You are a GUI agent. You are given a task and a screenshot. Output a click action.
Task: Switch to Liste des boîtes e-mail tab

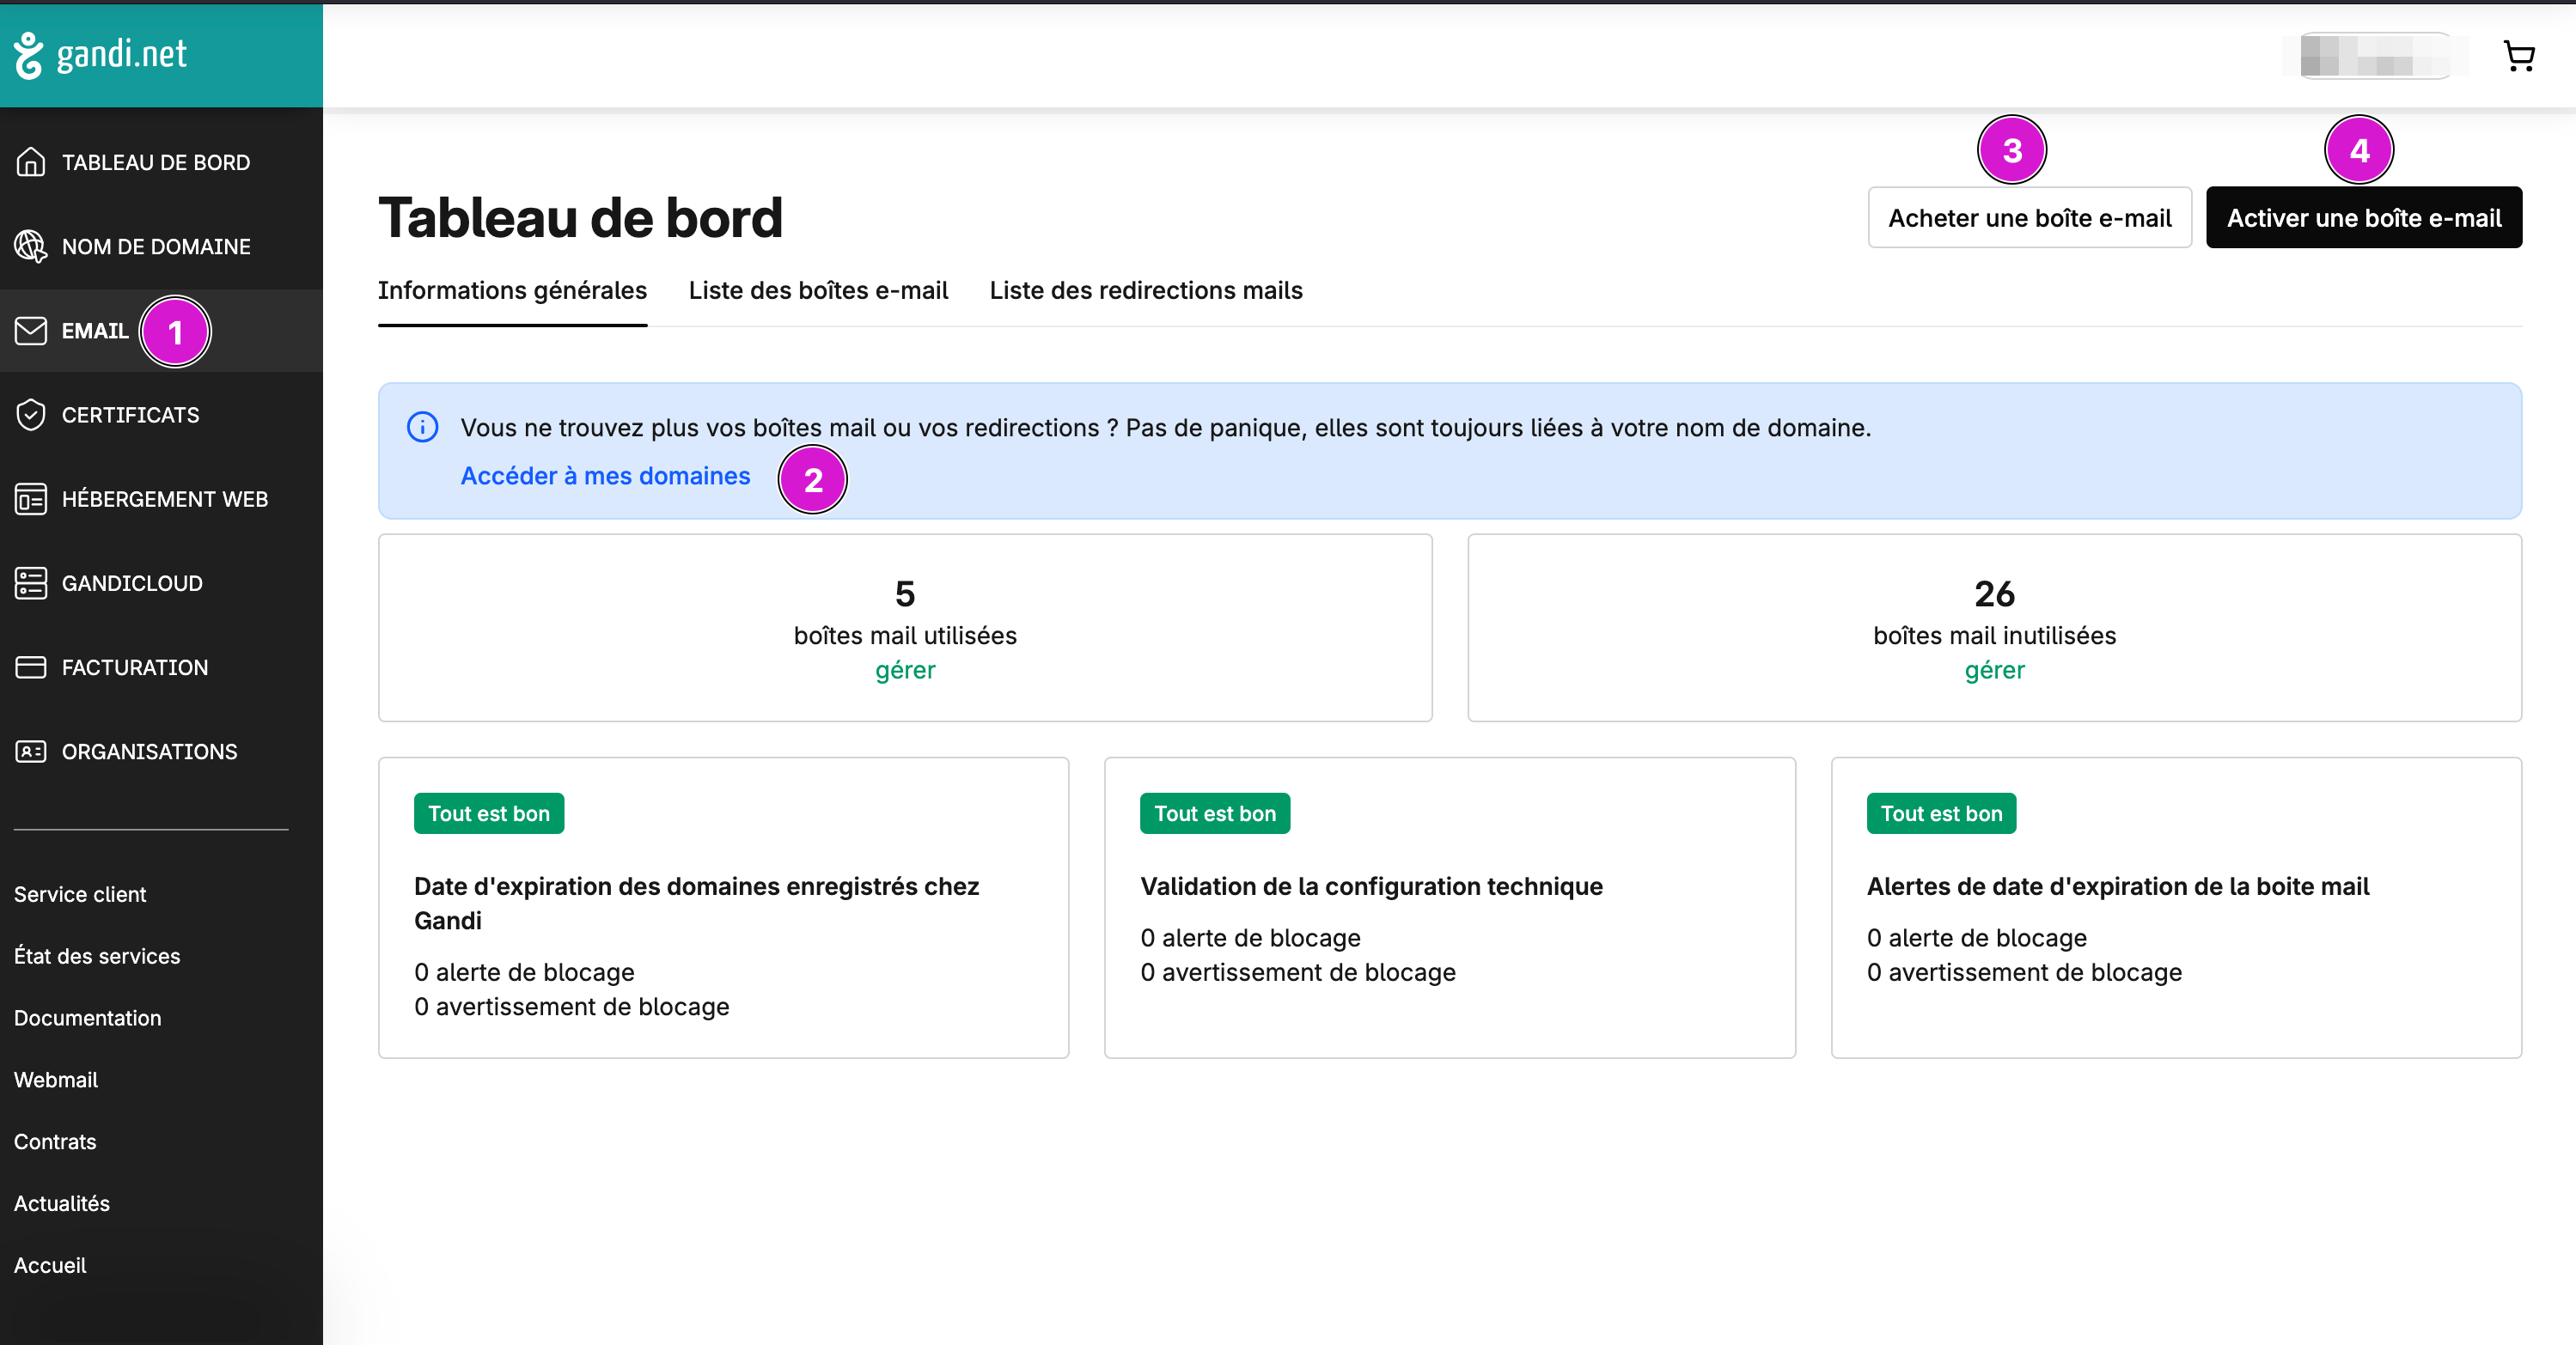point(818,291)
